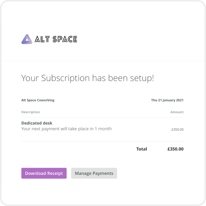Click the Alt Space triangle logo icon
Image resolution: width=206 pixels, height=206 pixels.
click(27, 39)
